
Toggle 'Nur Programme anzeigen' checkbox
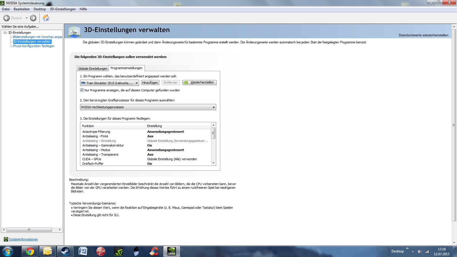(82, 90)
